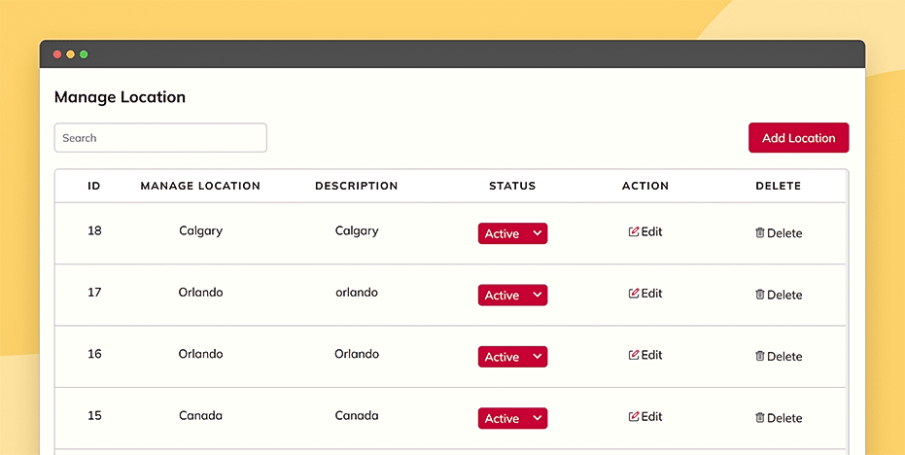Open the Active status dropdown for Canada
This screenshot has width=905, height=455.
click(512, 418)
